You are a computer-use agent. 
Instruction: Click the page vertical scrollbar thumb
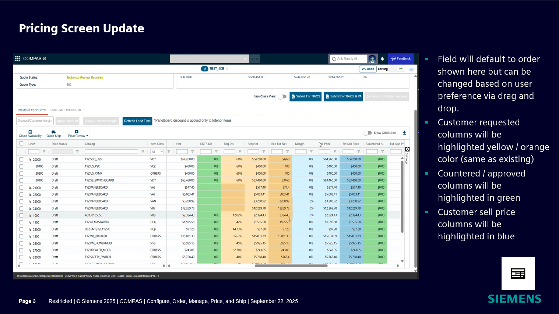pyautogui.click(x=416, y=188)
